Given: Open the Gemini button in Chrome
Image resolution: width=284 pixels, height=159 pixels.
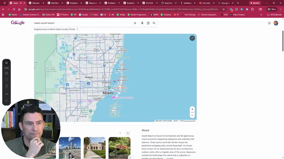Looking at the screenshot, I should tap(255, 3).
